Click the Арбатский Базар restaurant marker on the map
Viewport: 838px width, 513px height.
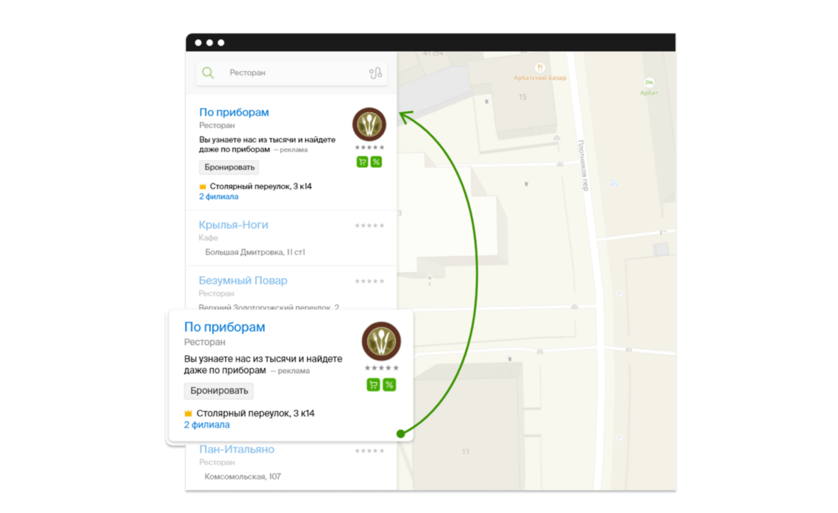point(540,68)
